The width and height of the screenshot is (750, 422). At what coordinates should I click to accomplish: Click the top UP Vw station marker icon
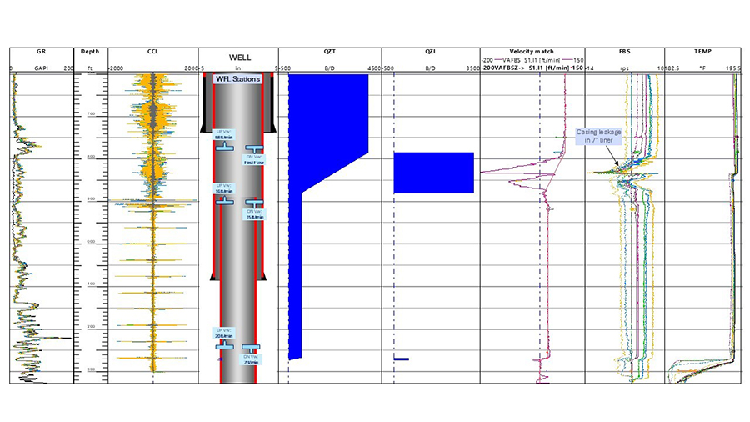224,146
